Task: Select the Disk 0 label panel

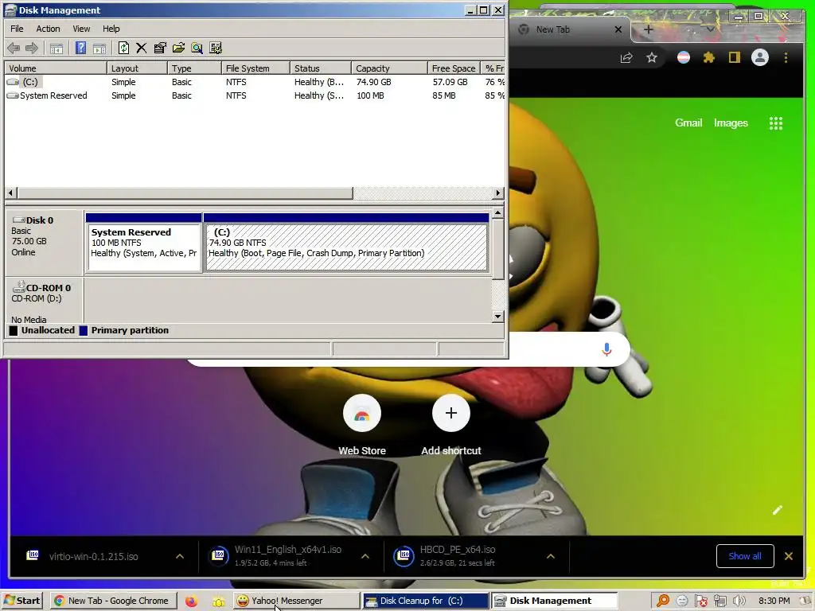Action: point(45,243)
